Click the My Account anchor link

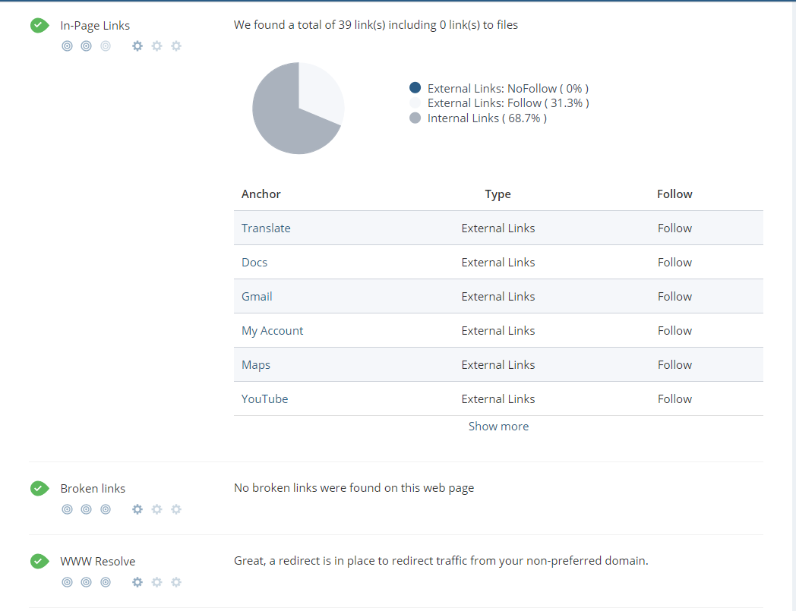tap(272, 331)
